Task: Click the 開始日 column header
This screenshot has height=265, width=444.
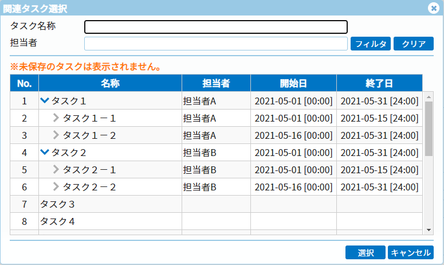Action: click(293, 83)
